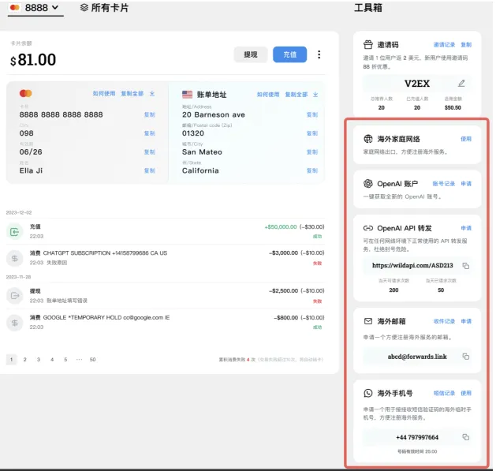Copy the +44 phone number

pos(465,437)
